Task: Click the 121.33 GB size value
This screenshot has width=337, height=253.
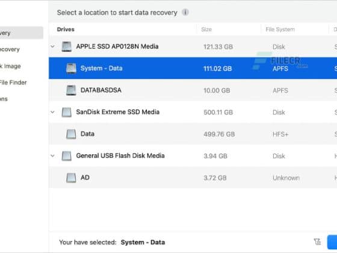Action: coord(218,47)
